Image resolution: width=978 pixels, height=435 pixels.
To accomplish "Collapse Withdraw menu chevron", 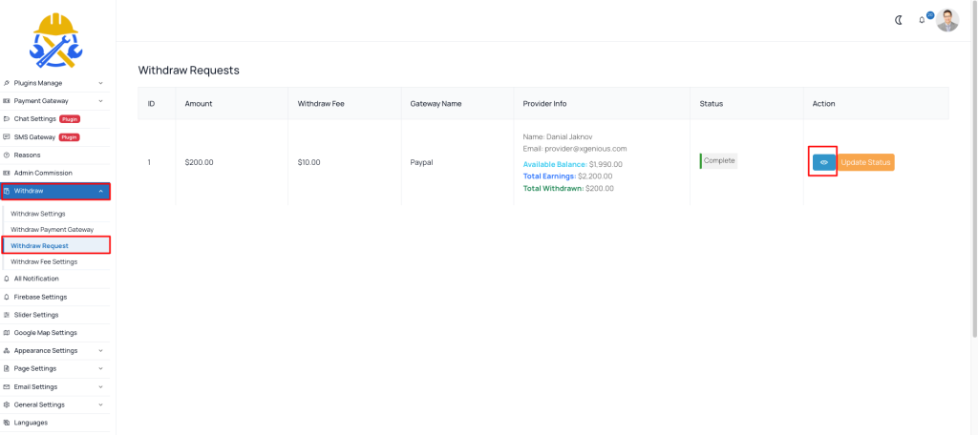I will click(100, 191).
